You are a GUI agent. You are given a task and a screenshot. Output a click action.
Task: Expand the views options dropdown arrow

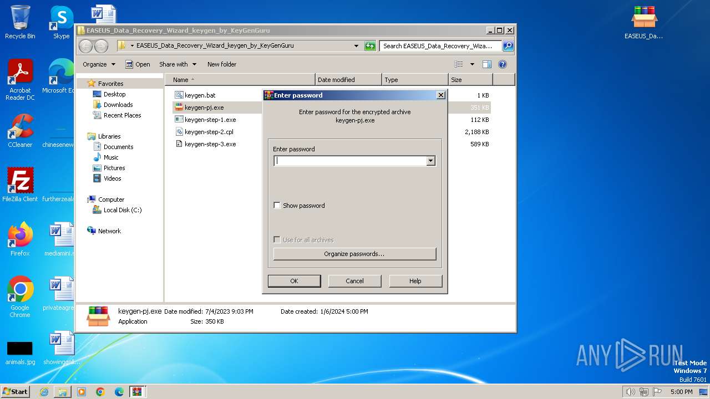(x=472, y=64)
